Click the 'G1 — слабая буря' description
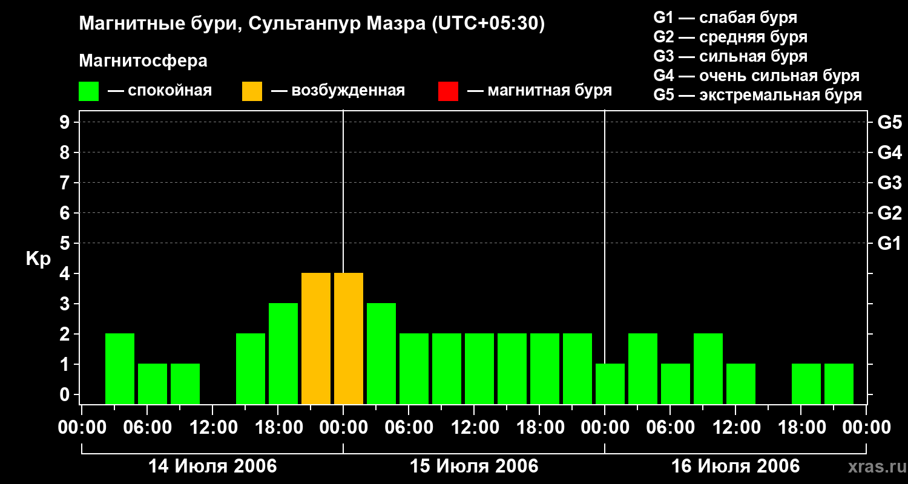Viewport: 908px width, 484px height. 725,18
